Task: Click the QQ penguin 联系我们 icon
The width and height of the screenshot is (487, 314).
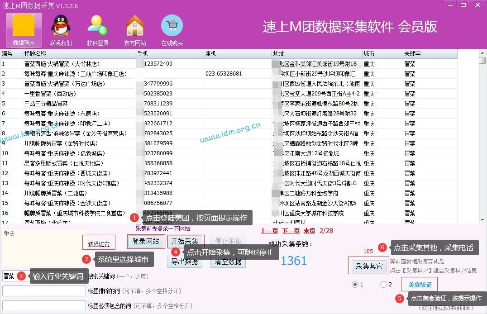Action: coord(61,30)
